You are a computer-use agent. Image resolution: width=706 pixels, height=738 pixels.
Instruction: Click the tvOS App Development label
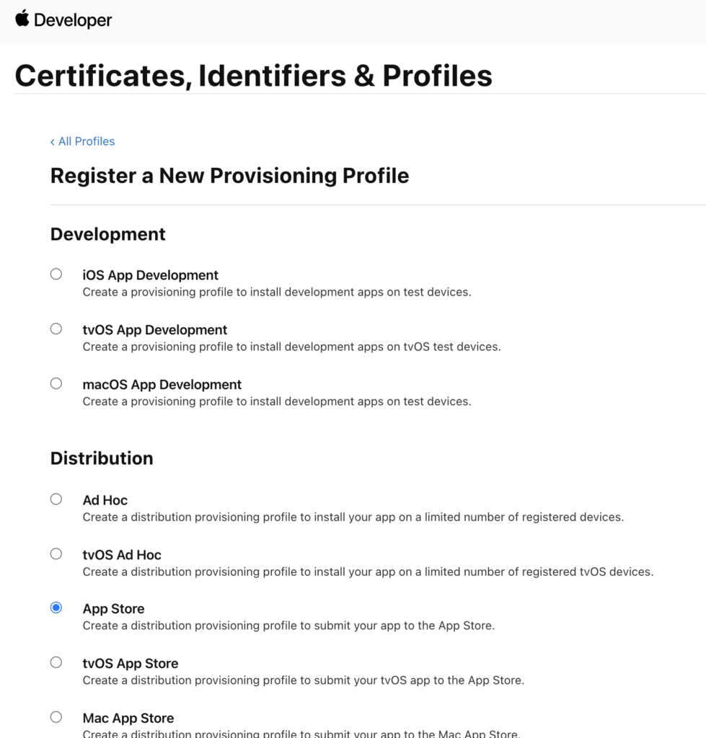point(154,330)
